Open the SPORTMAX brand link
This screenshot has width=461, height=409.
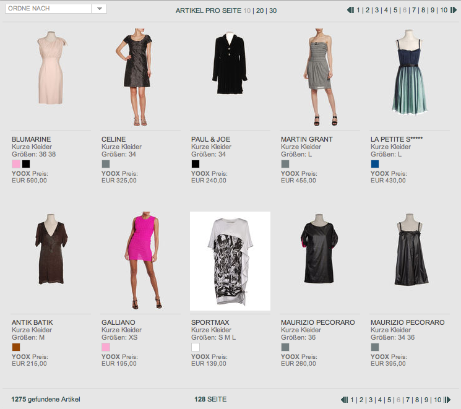point(210,322)
